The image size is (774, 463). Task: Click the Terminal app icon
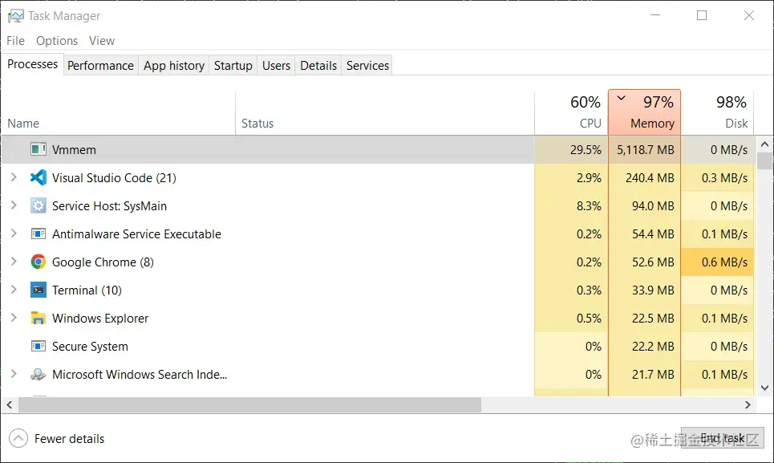click(x=38, y=290)
